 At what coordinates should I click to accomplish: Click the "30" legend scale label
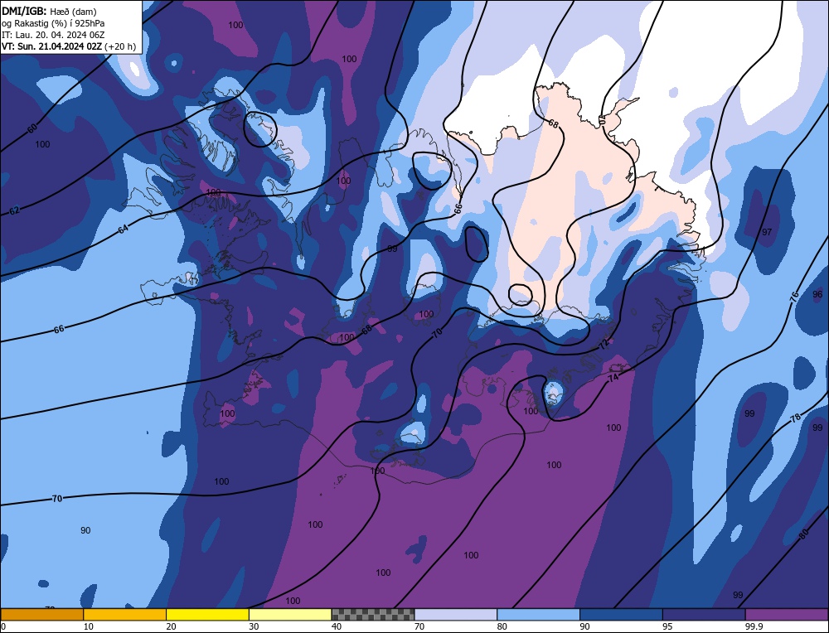click(254, 626)
